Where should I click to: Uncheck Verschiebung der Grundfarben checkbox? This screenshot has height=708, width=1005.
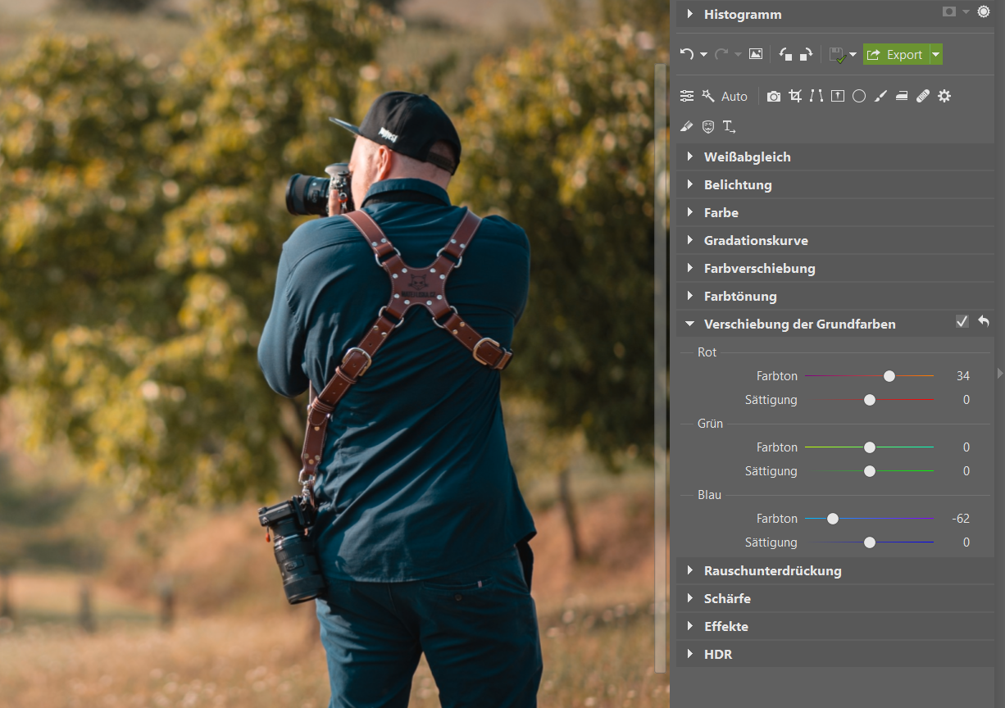coord(962,321)
